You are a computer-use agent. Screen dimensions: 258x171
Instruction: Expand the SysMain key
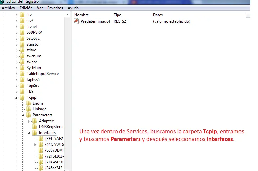pos(16,68)
